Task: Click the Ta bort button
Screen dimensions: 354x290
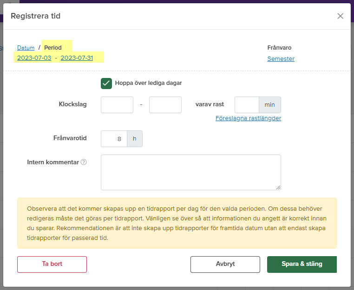Action: (52, 264)
